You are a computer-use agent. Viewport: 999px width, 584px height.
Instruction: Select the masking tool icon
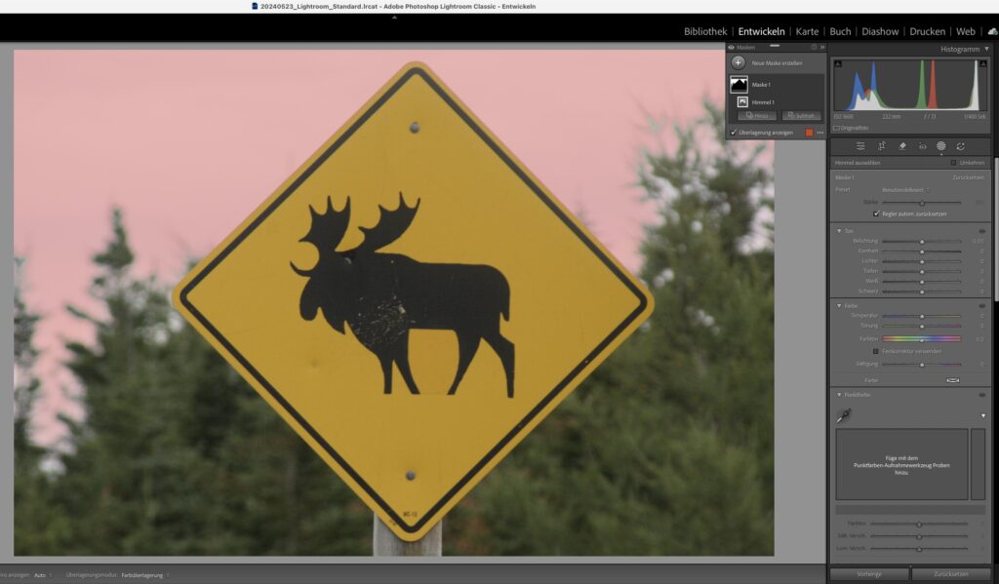click(x=941, y=146)
